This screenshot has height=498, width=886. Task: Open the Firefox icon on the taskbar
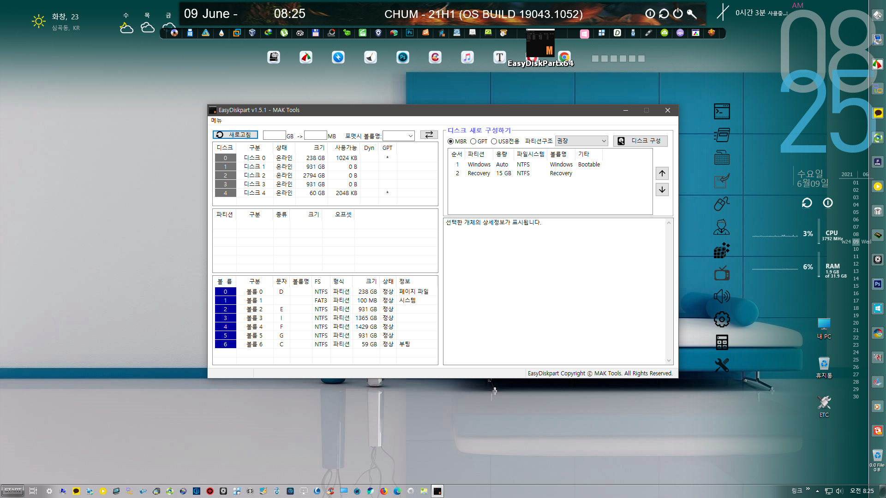[383, 491]
